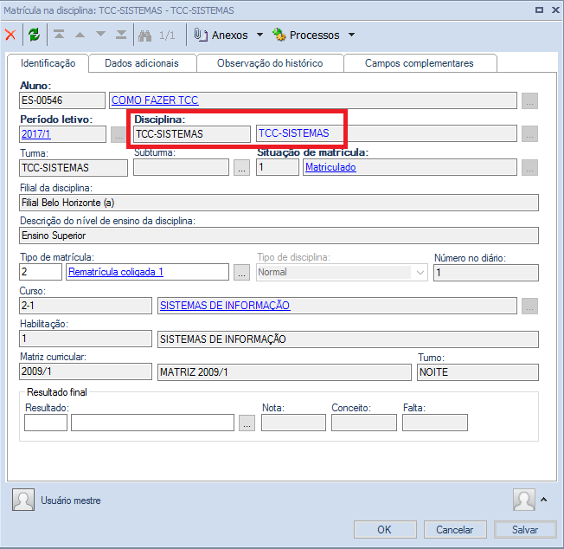Click the Resultado code field
Viewport: 564px width, 549px height.
pos(46,423)
